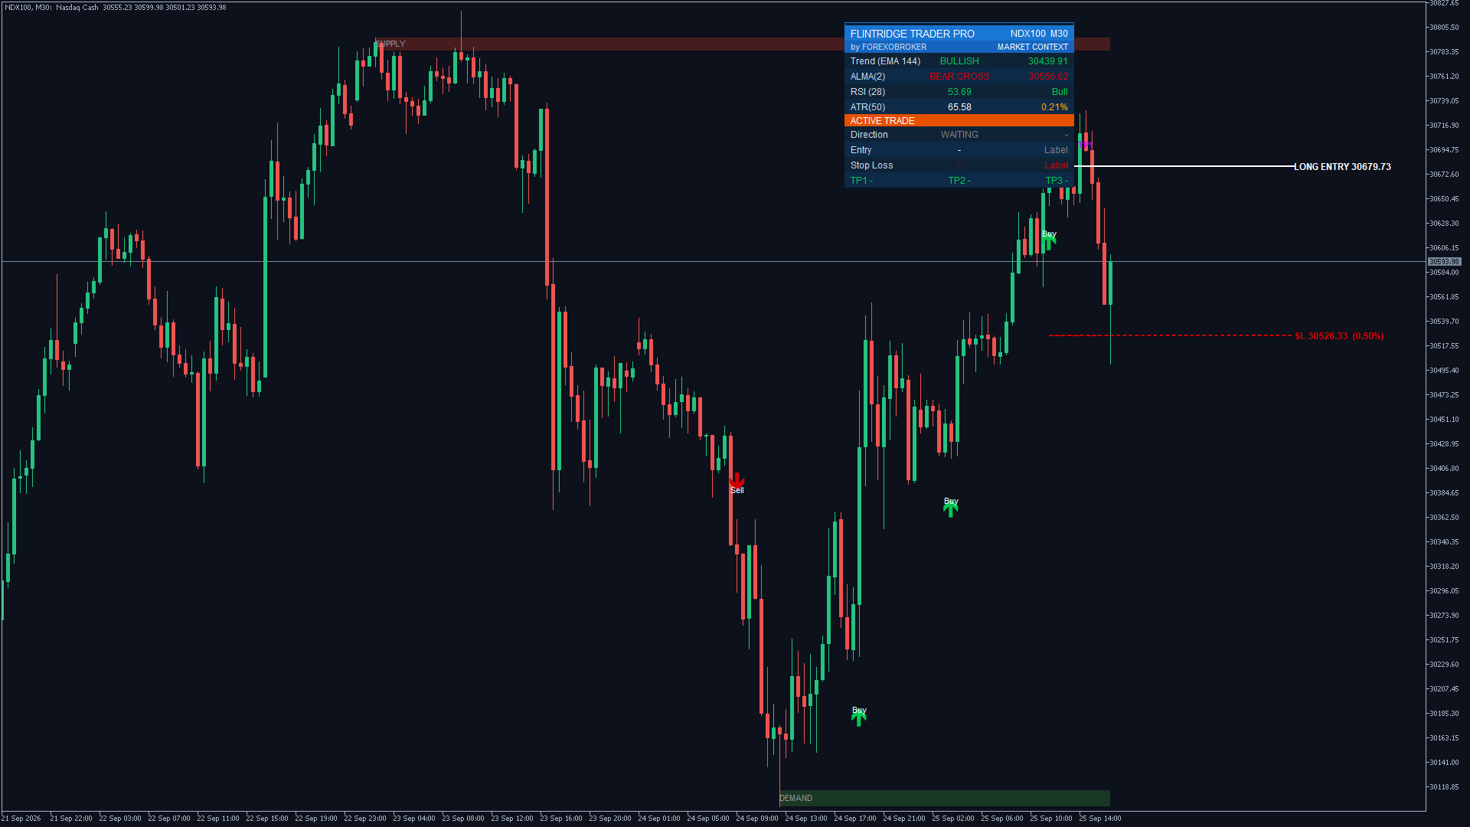Screen dimensions: 1470x827
Task: Click the LONG ENTRY 30679.73 label
Action: tap(1342, 167)
